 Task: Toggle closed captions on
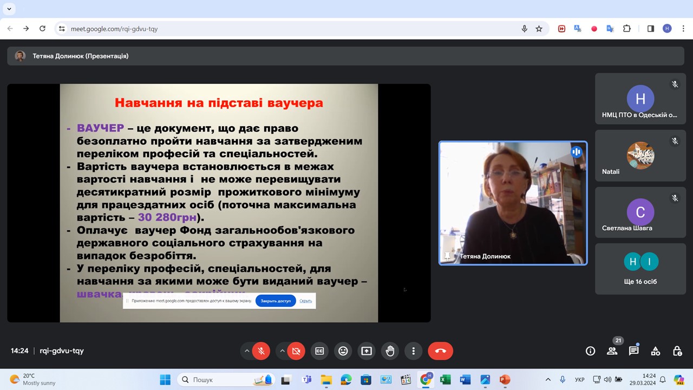tap(319, 351)
